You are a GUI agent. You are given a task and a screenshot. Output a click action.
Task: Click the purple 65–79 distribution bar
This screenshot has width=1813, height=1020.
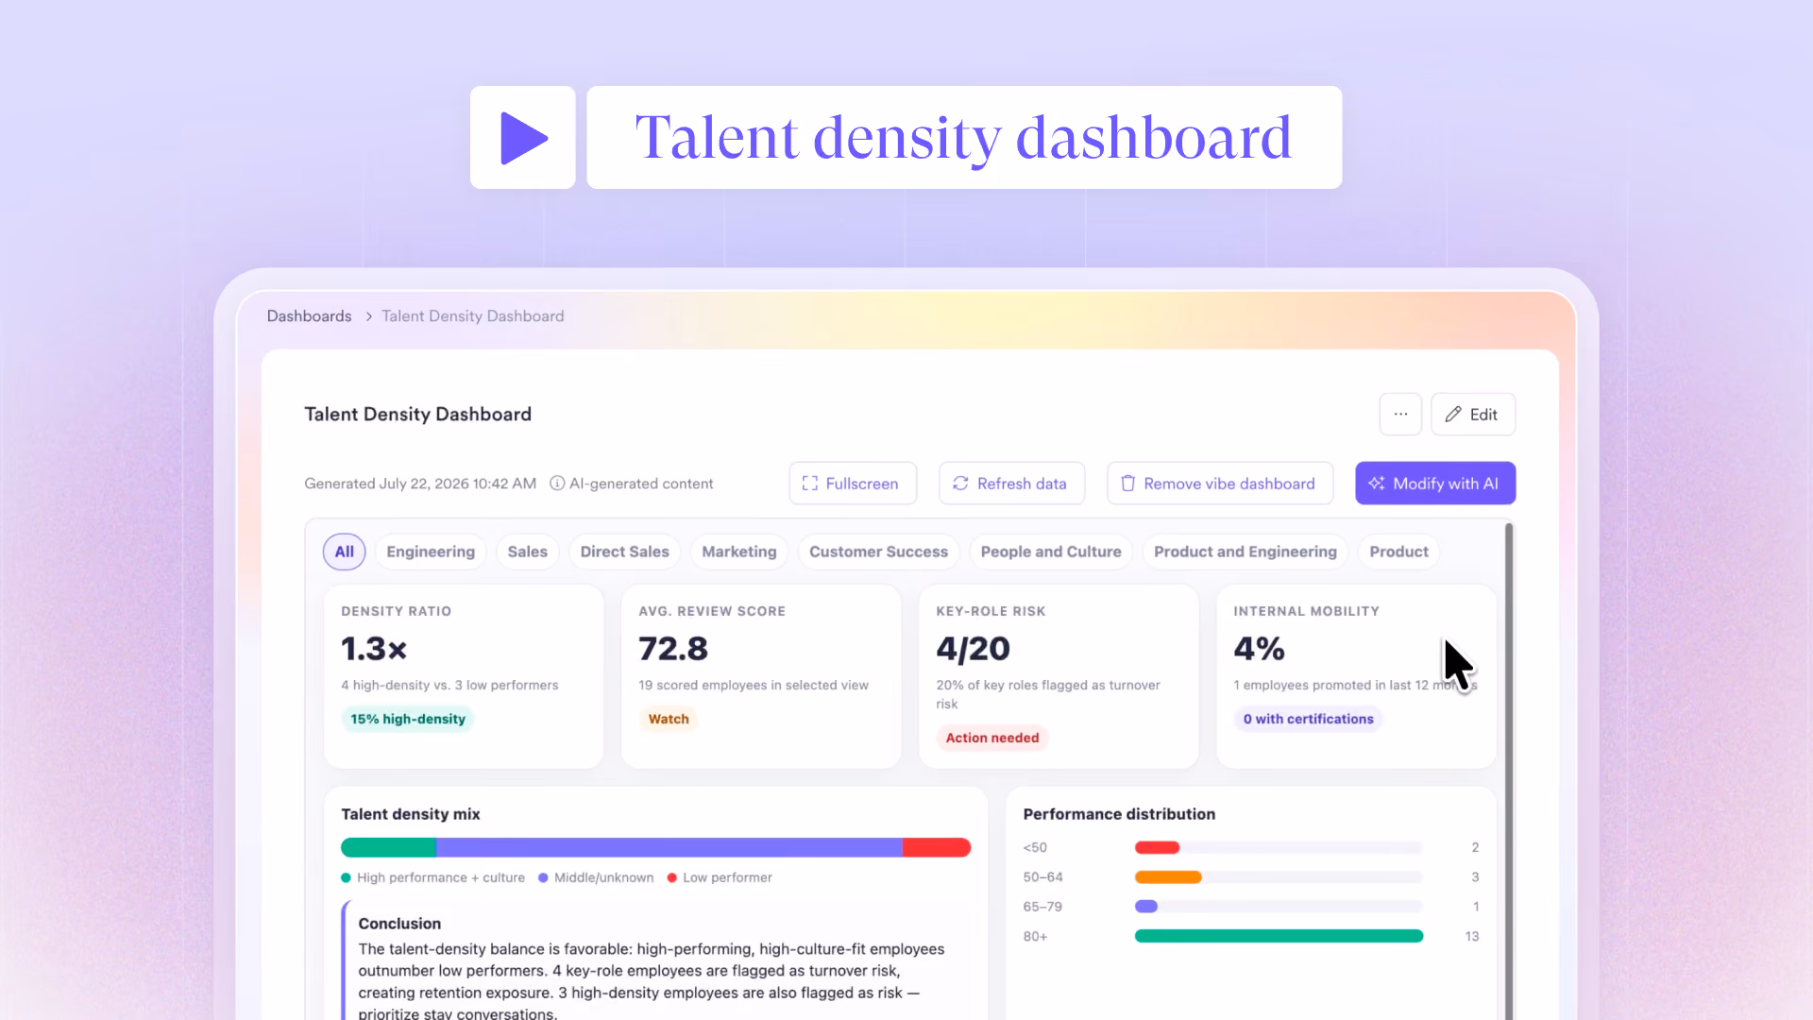point(1146,907)
